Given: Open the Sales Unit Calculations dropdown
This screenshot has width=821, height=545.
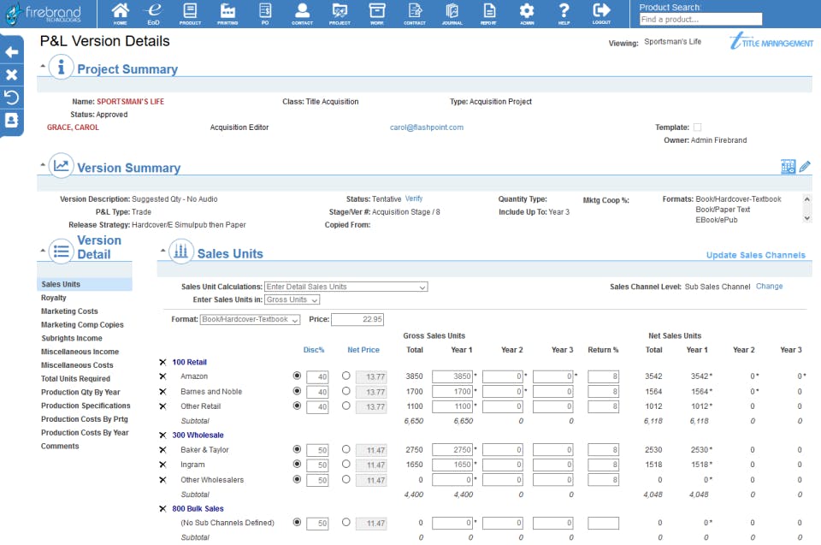Looking at the screenshot, I should point(346,287).
